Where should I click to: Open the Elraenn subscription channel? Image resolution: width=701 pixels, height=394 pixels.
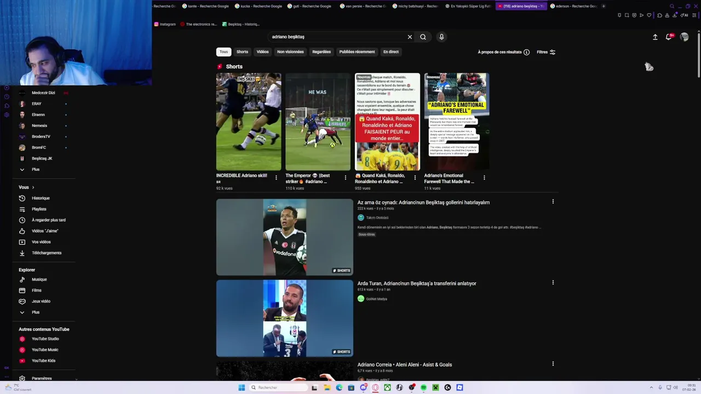[38, 114]
